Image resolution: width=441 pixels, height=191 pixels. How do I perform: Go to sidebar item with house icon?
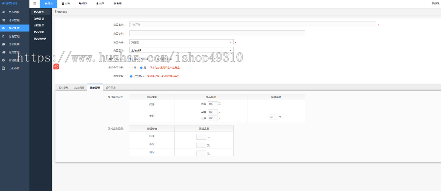(x=15, y=12)
